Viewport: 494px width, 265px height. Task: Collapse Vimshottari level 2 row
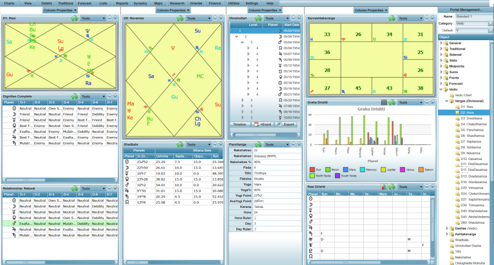[237, 37]
